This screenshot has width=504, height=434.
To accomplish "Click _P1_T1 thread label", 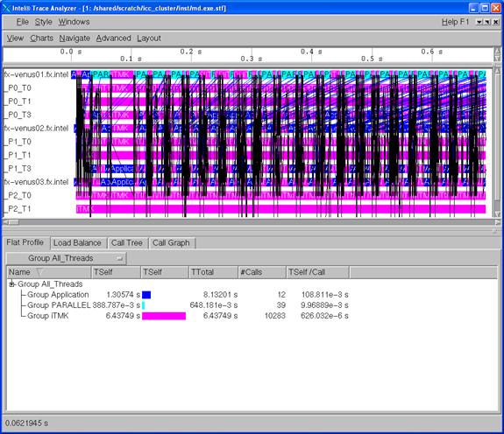I will point(18,155).
